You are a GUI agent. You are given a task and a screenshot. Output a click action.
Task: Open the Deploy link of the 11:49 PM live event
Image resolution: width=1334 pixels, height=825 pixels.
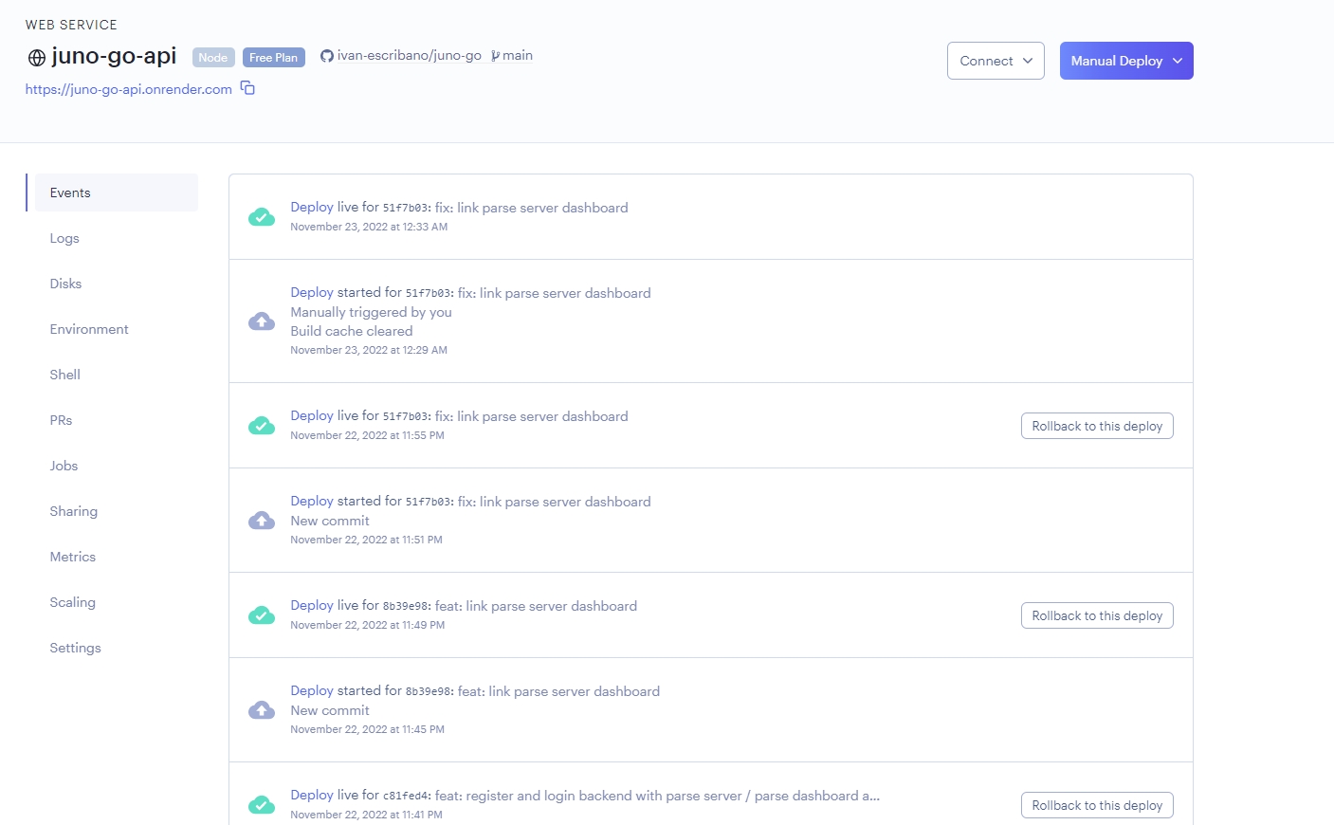[312, 605]
